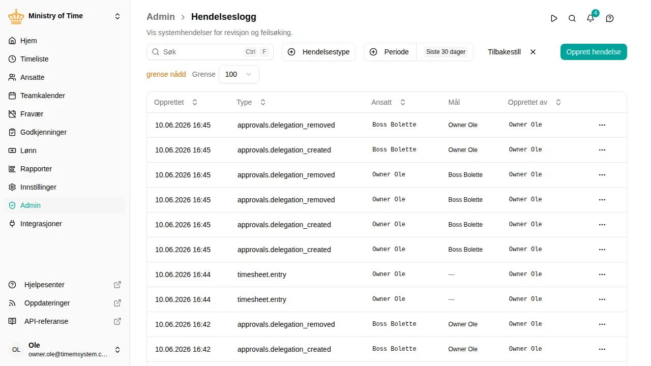Click Admin breadcrumb link
The image size is (651, 366).
click(x=161, y=17)
